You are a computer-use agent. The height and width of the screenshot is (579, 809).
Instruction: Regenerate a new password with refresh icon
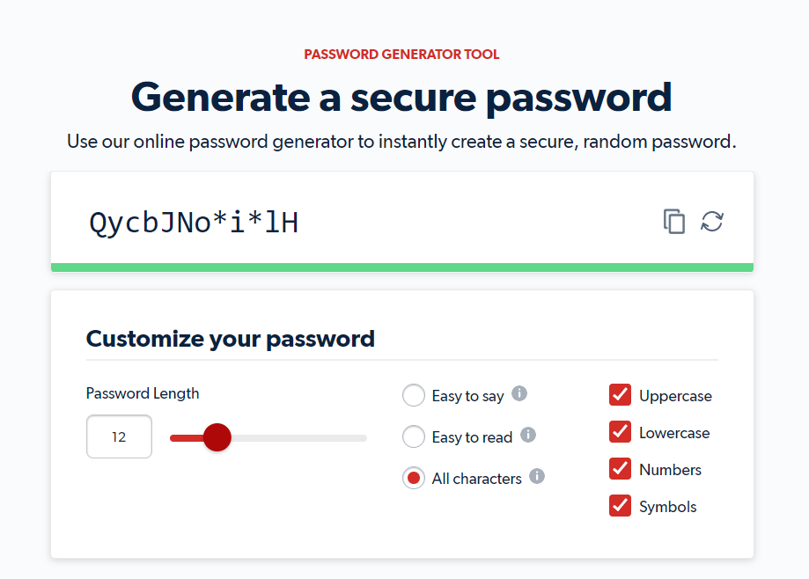coord(712,222)
